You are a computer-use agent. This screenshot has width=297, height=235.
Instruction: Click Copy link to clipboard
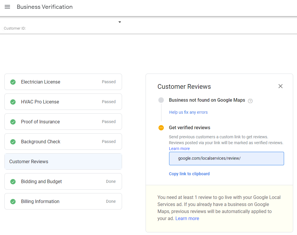[189, 174]
